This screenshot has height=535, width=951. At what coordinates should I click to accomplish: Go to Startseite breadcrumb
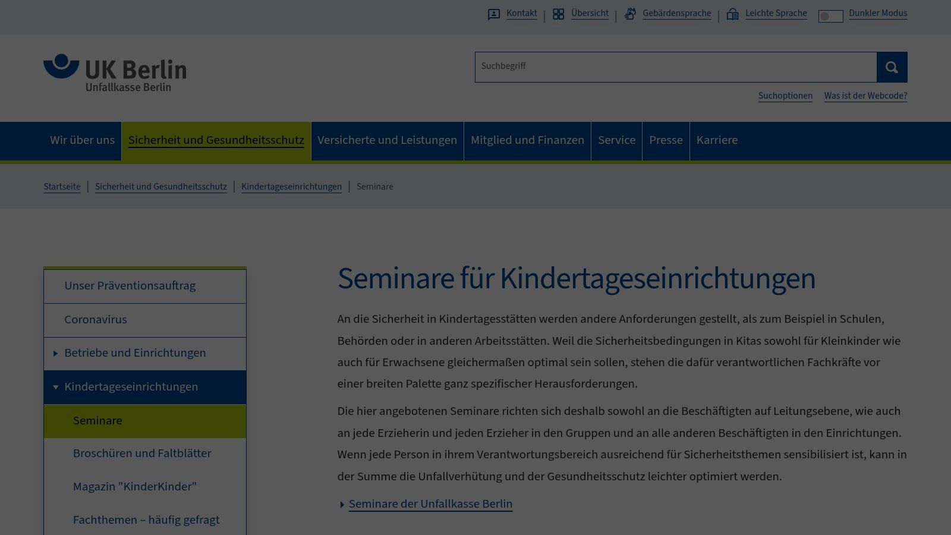point(62,187)
